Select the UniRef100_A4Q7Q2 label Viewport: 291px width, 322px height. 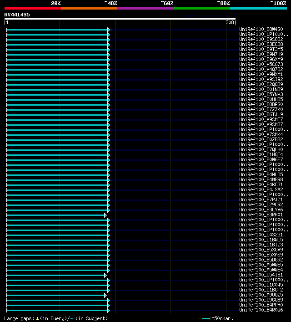(261, 69)
